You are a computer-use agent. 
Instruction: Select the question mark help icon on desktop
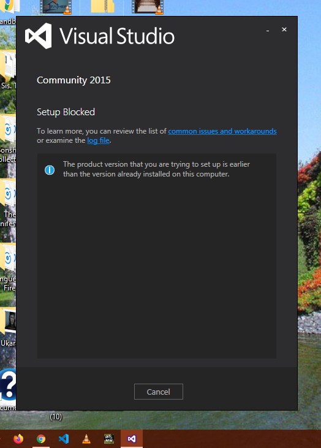[8, 385]
